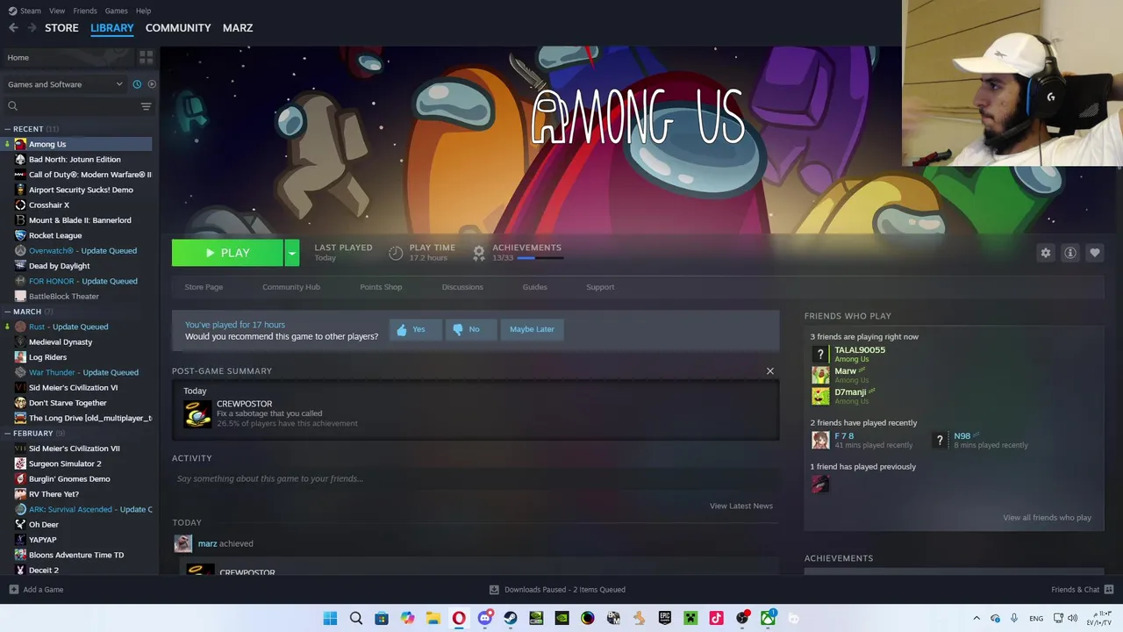Recommend the game with Yes
The image size is (1123, 632).
(x=415, y=329)
